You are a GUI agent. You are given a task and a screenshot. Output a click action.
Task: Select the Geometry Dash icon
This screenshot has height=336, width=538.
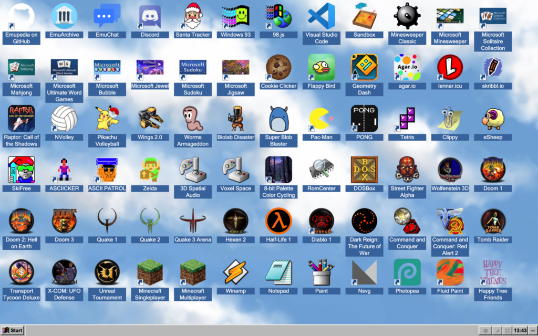click(364, 67)
